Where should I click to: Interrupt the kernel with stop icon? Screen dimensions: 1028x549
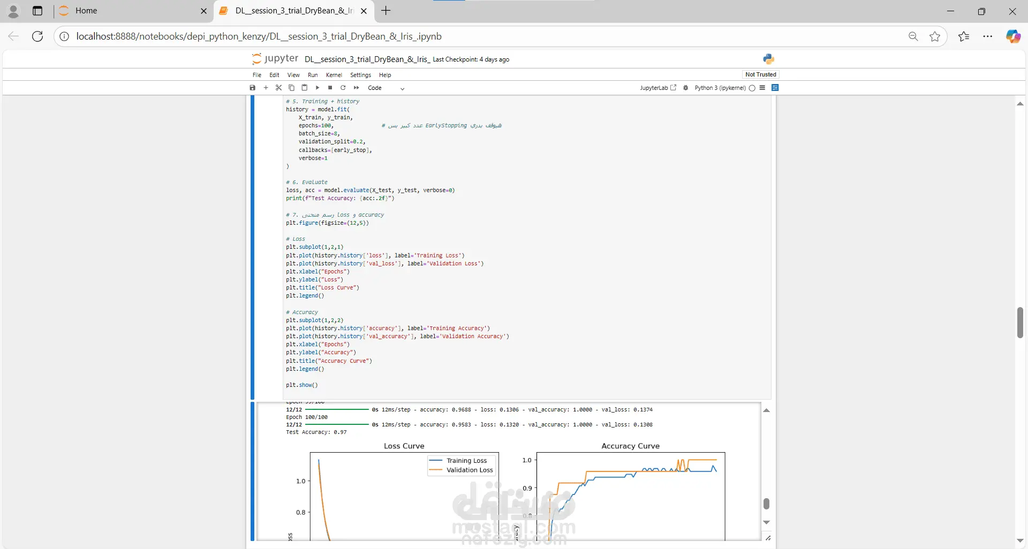point(330,88)
